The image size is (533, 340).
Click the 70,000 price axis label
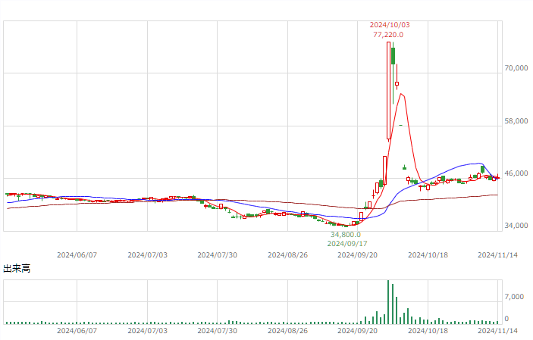[x=516, y=68]
